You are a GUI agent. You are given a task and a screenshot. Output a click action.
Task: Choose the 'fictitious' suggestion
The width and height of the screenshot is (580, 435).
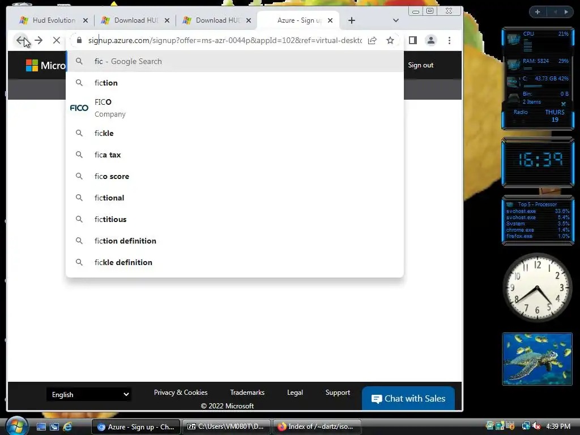pyautogui.click(x=234, y=219)
